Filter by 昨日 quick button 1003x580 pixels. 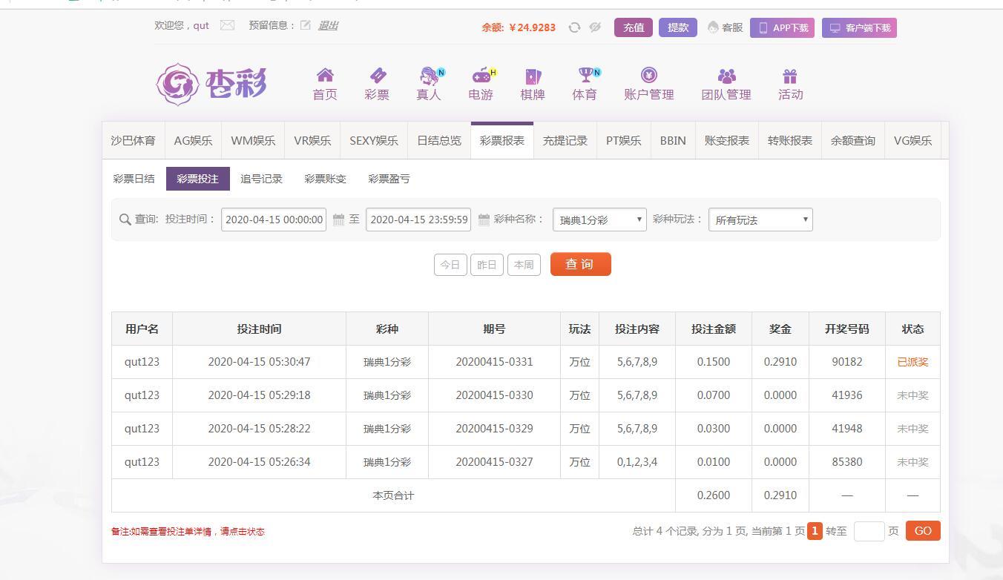pyautogui.click(x=487, y=265)
